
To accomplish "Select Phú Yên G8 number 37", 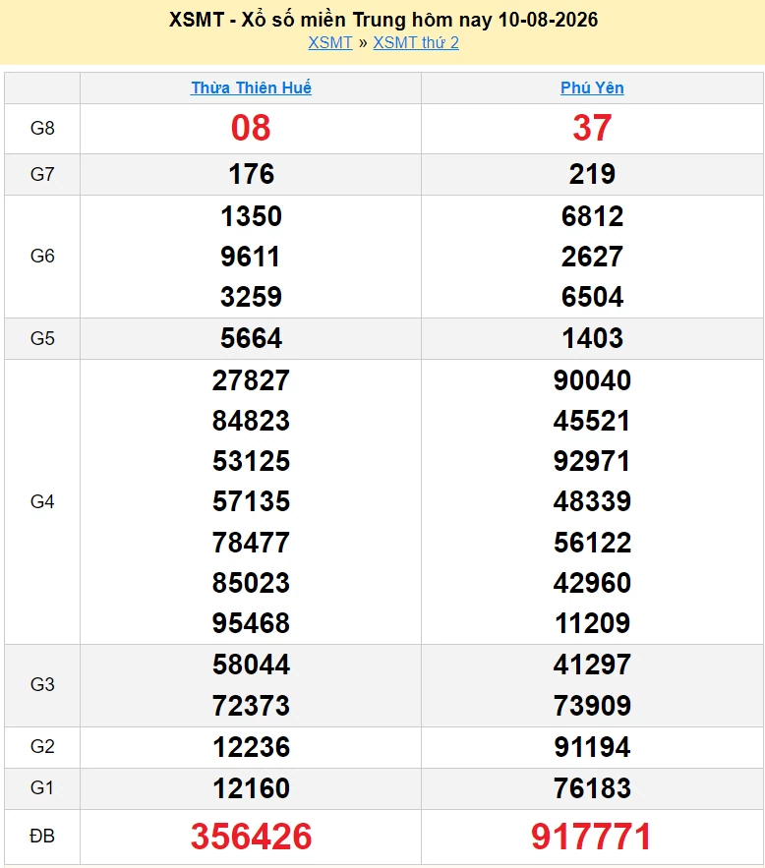I will pyautogui.click(x=592, y=128).
